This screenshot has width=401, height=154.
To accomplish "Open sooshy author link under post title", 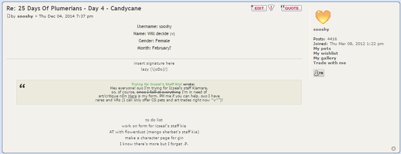I will (x=25, y=16).
